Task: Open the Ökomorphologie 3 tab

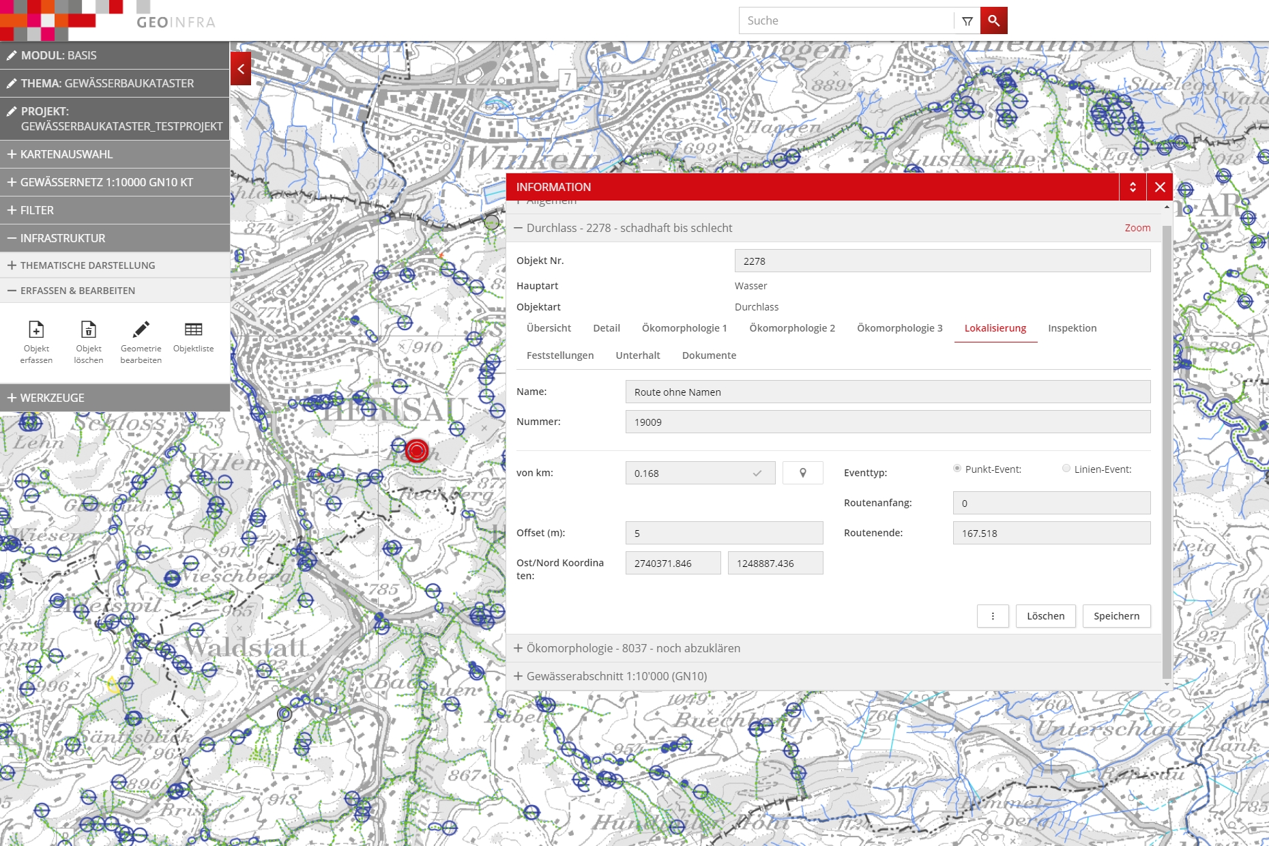Action: coord(900,328)
